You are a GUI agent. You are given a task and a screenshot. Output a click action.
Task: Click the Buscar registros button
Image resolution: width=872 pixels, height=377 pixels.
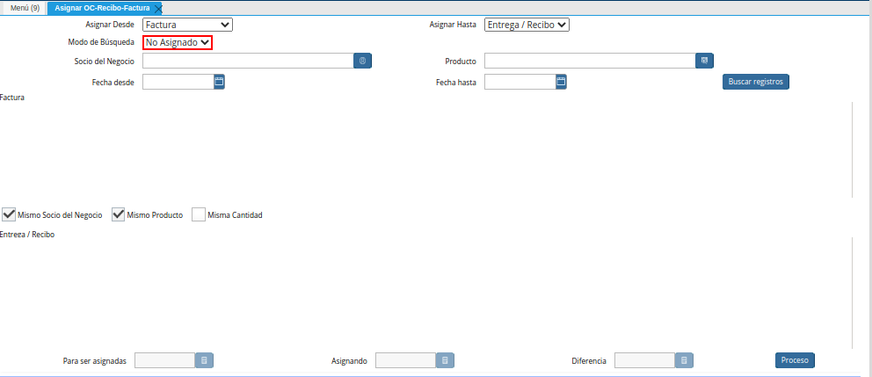pos(756,82)
